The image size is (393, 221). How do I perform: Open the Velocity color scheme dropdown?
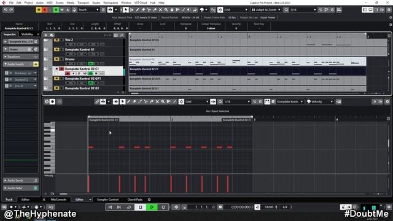[320, 101]
